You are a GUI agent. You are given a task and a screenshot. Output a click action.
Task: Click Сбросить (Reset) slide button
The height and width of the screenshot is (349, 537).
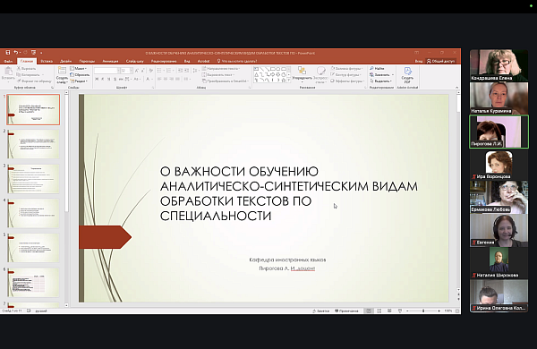tap(80, 74)
